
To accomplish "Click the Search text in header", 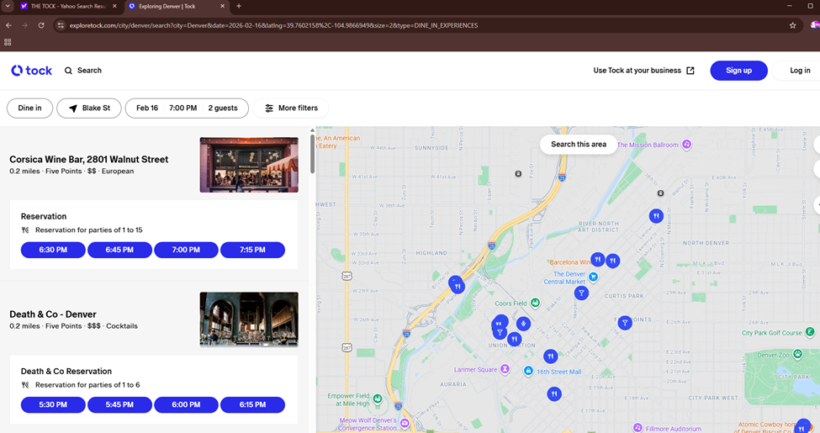I will 89,71.
